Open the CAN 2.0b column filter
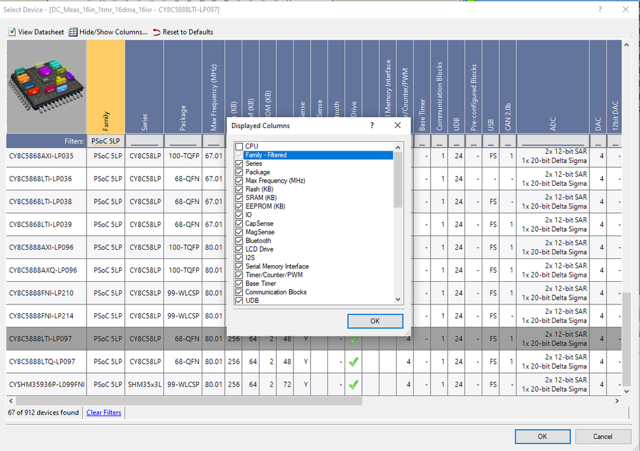 tap(508, 141)
